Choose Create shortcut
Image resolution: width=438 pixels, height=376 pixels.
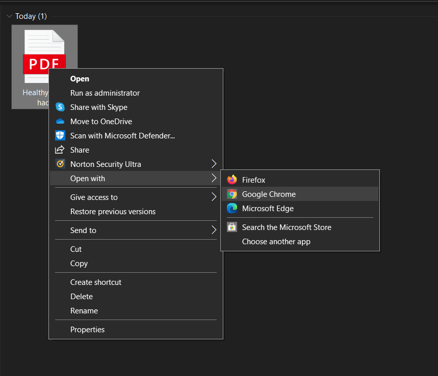[x=136, y=282]
